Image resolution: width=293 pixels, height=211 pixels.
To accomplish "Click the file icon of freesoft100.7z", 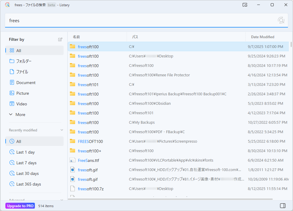I will tap(73, 189).
